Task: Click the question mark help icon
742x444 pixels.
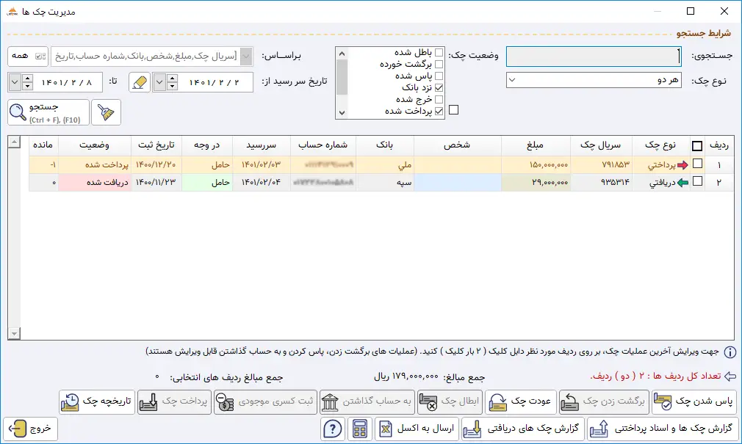Action: 334,429
